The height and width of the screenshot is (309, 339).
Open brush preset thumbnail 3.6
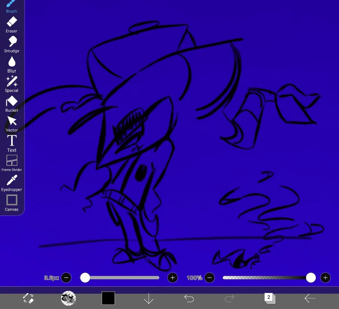(68, 298)
